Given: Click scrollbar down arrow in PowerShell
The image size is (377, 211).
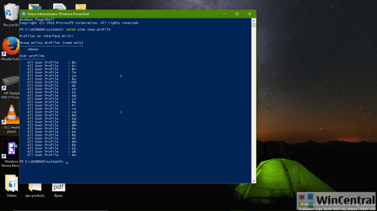Looking at the screenshot, I should point(253,181).
